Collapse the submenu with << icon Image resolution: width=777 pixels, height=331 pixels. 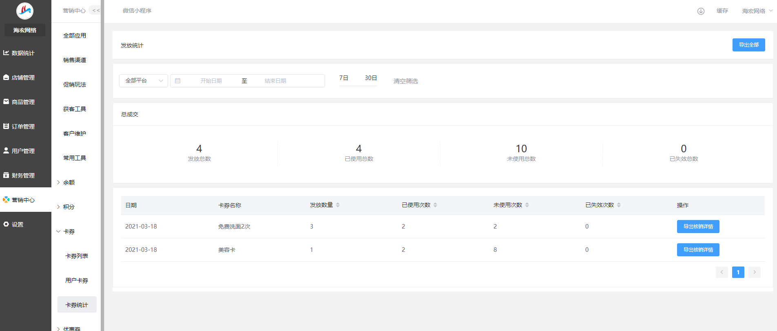(96, 11)
